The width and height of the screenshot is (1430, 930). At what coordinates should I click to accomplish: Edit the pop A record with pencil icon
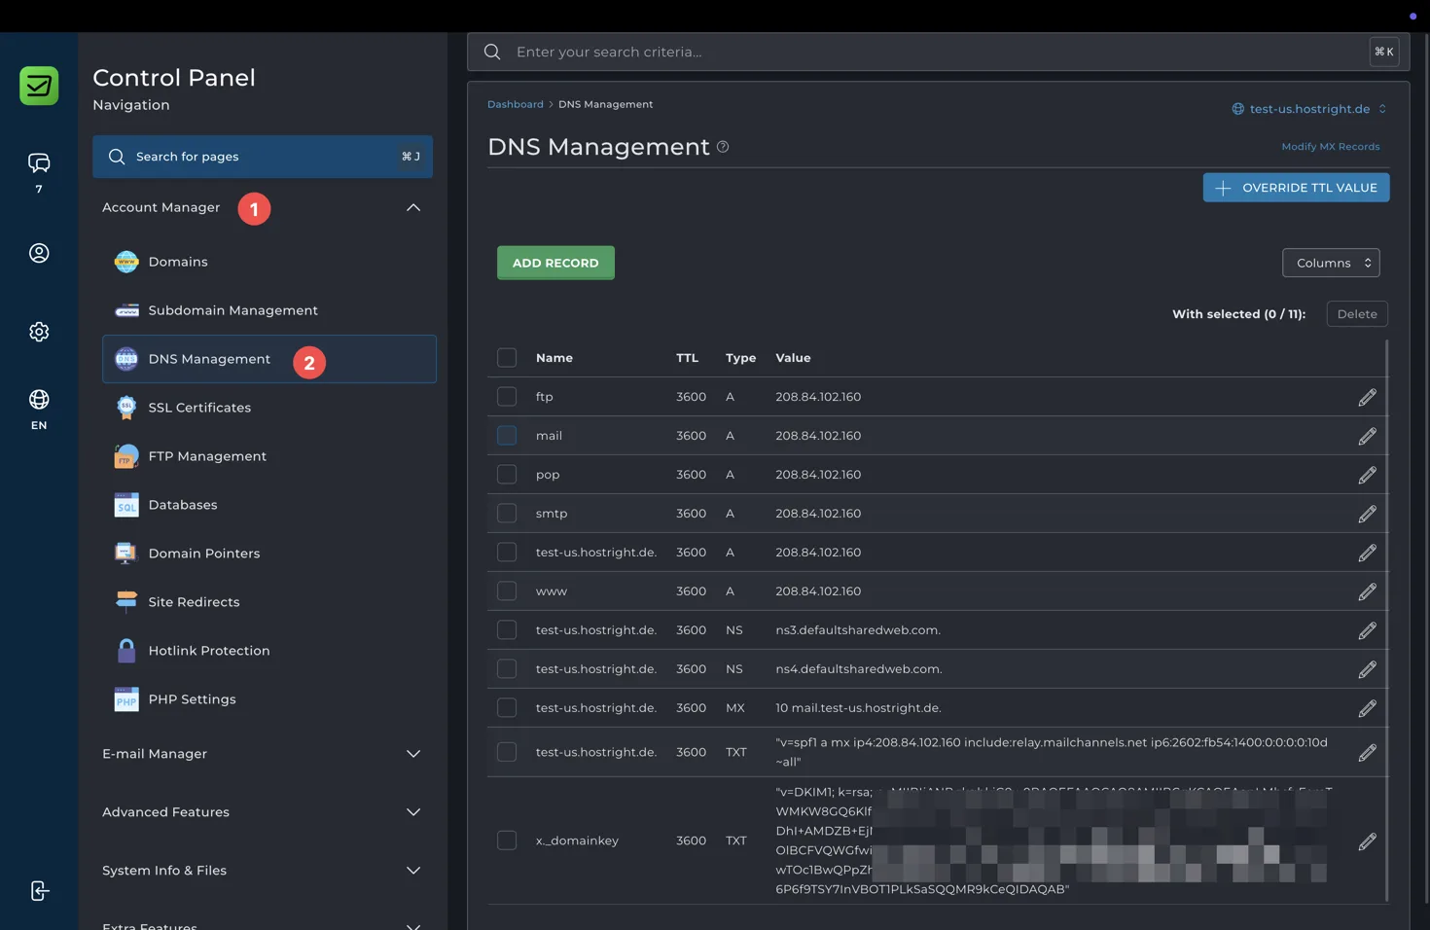coord(1367,475)
